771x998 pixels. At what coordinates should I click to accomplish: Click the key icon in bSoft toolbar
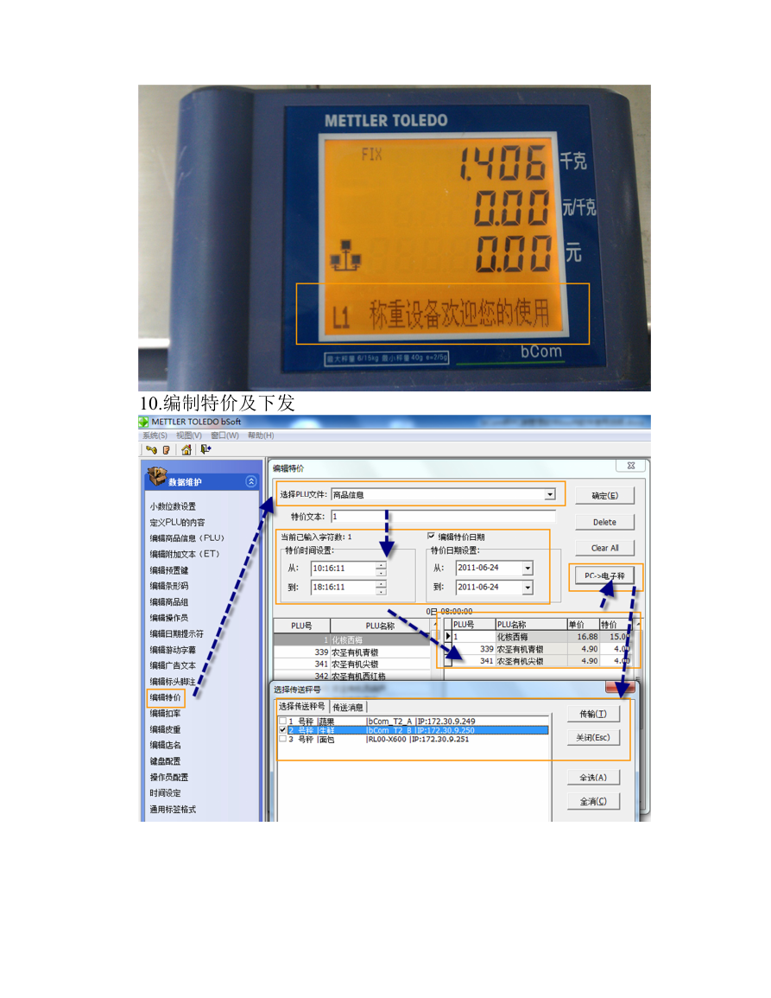click(151, 450)
